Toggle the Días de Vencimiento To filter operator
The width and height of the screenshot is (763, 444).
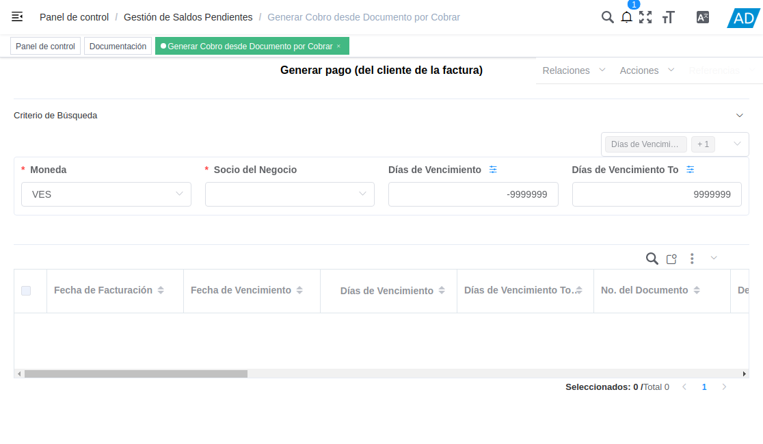tap(691, 169)
